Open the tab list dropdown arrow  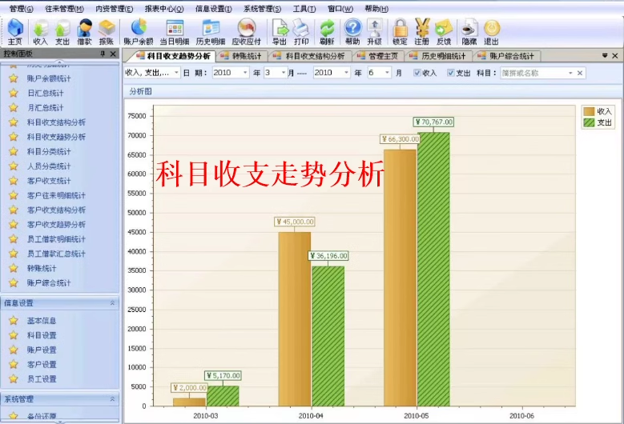pos(605,56)
